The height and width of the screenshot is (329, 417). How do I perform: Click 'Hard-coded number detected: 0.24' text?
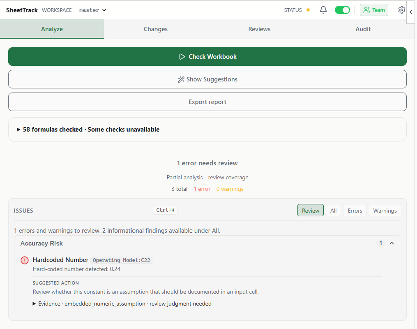click(x=76, y=269)
